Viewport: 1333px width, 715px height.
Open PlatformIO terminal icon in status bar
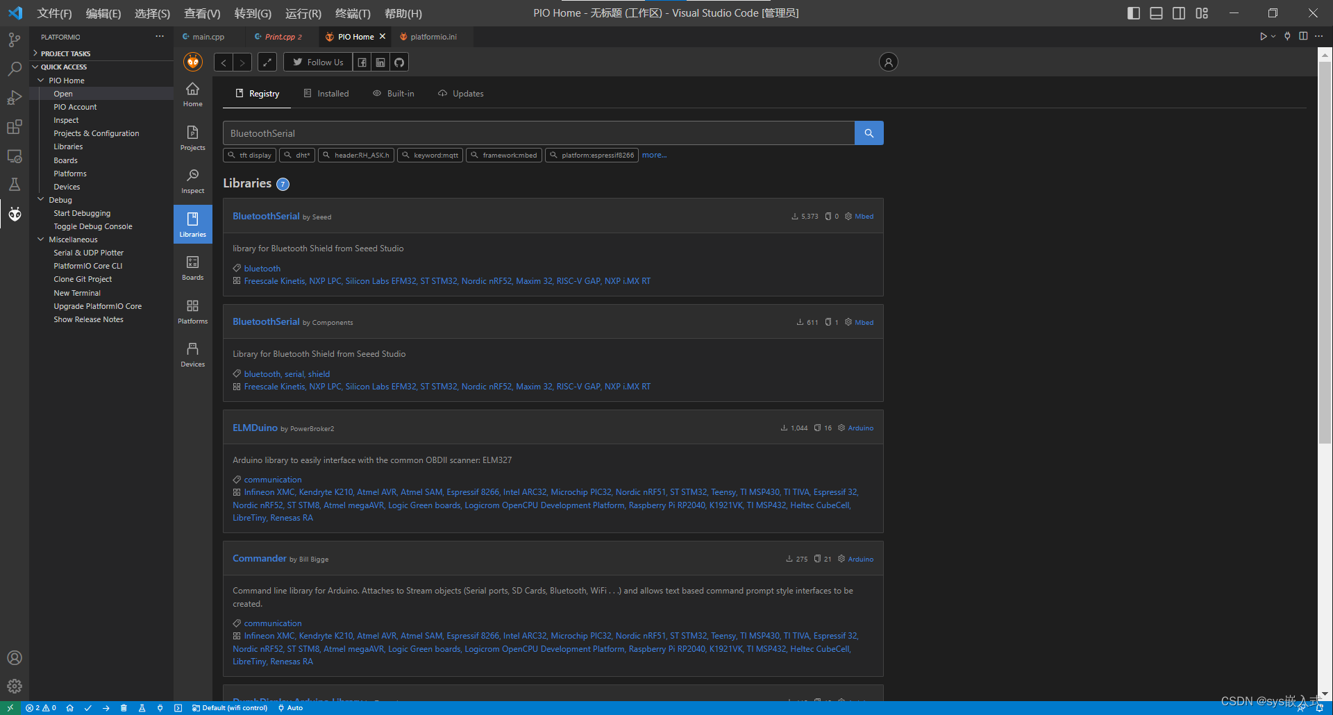pos(178,708)
